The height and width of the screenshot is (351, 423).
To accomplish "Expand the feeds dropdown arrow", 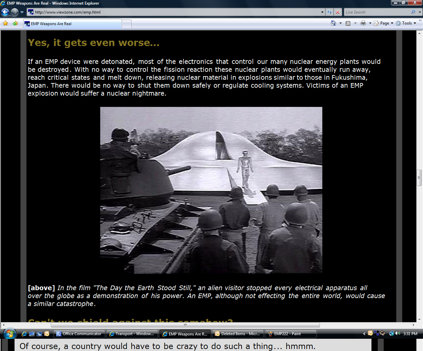I will pyautogui.click(x=355, y=23).
